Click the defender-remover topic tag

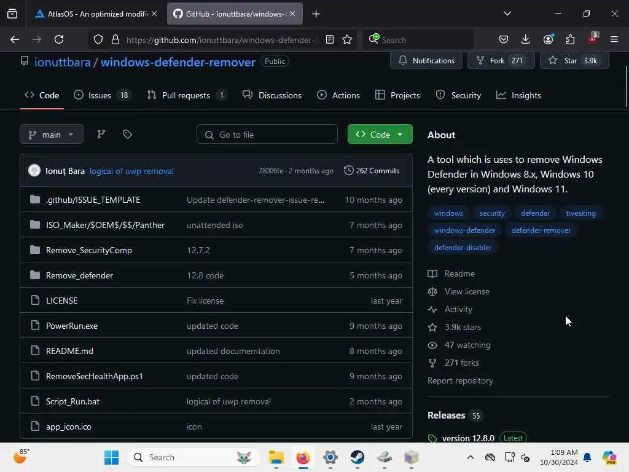[x=541, y=230]
